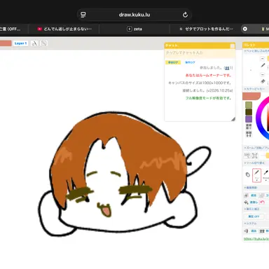Decrease eraser size with the minus button
269x269 pixels.
pyautogui.click(x=263, y=74)
